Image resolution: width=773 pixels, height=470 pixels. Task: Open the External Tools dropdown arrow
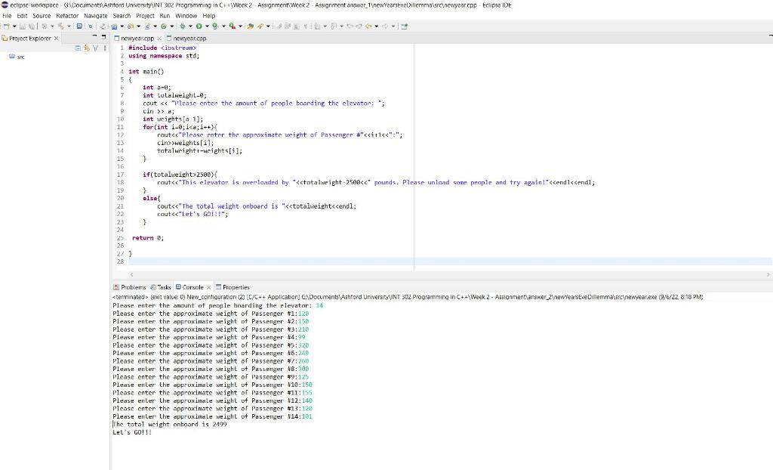240,26
